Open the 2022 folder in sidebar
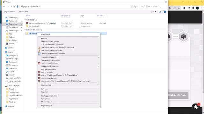The image size is (204, 114). tap(10, 34)
